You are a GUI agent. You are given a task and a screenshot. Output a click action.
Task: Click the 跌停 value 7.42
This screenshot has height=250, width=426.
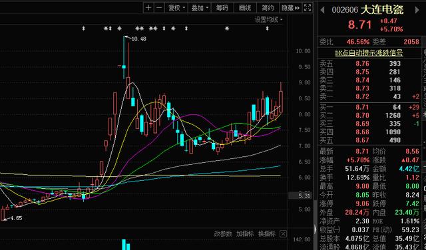412,203
